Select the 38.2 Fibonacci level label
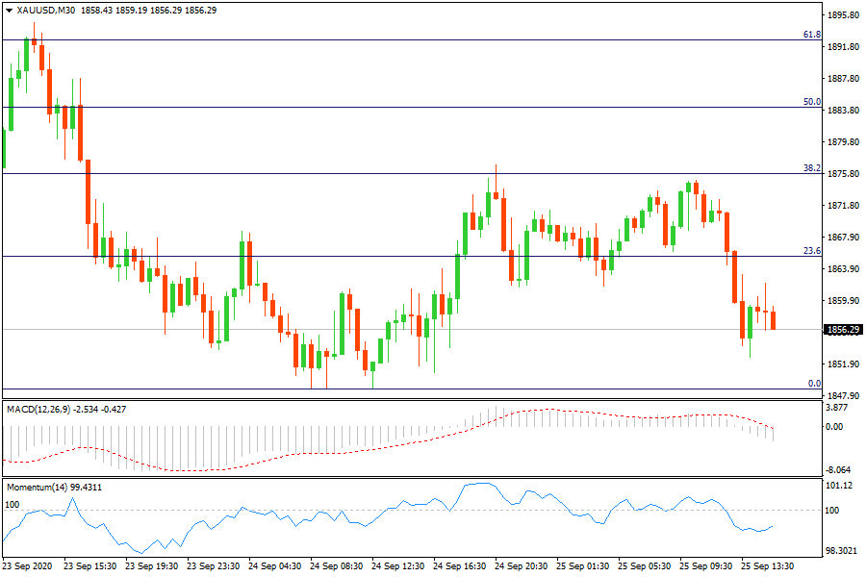The width and height of the screenshot is (866, 577). click(x=811, y=168)
